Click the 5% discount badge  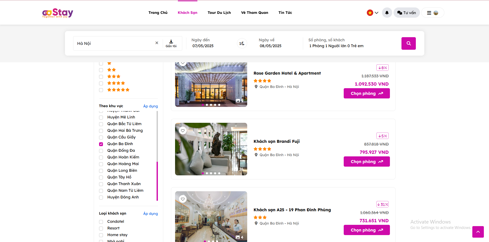click(x=382, y=136)
